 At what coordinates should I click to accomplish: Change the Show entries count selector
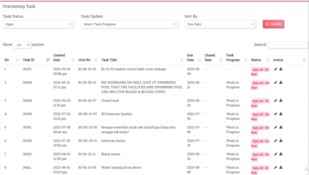22,45
